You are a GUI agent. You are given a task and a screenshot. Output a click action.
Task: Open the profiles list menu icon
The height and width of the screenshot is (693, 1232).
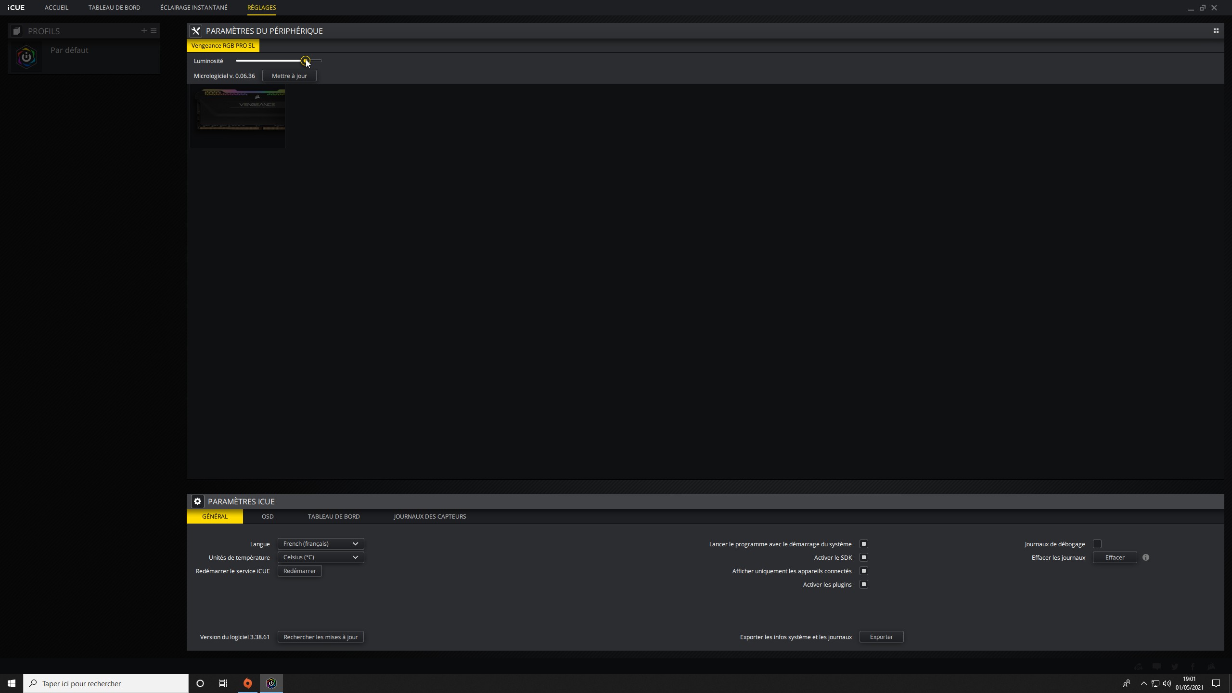[154, 31]
